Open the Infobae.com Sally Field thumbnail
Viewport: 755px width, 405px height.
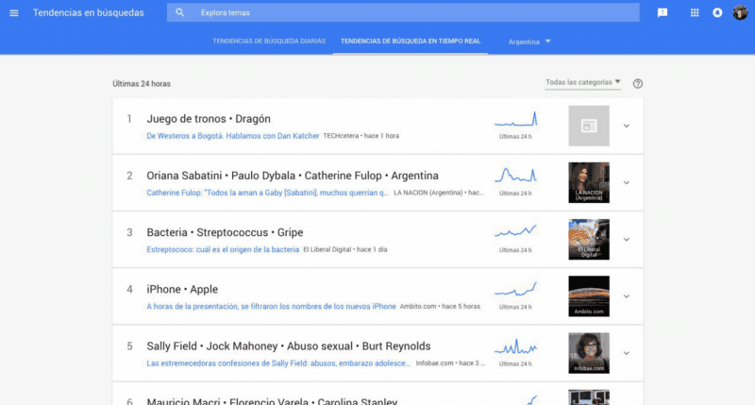tap(589, 353)
